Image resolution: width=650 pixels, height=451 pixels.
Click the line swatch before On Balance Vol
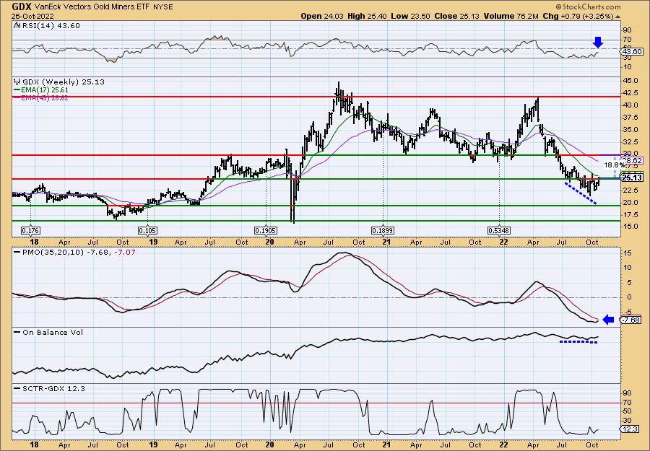[17, 332]
